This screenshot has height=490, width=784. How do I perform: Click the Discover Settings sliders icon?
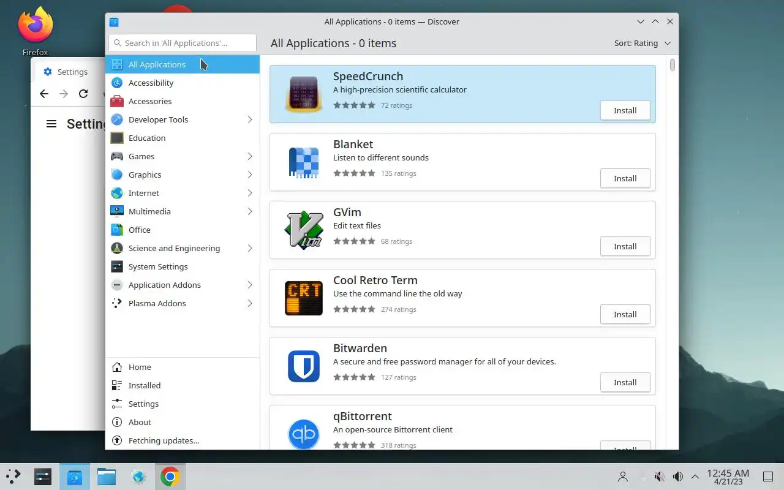coord(117,404)
